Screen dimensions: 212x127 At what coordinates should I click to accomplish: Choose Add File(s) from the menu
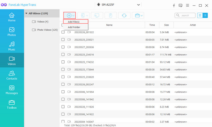point(76,22)
